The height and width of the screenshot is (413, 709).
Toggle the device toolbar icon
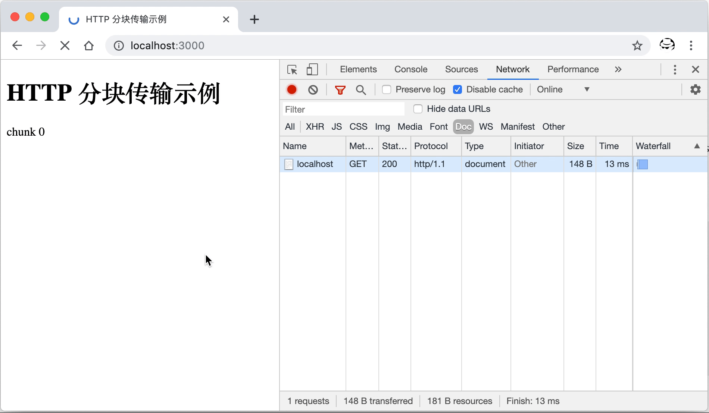pos(312,70)
